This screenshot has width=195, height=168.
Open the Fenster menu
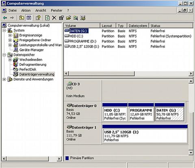tap(56, 11)
